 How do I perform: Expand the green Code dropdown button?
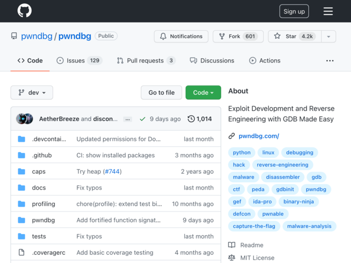pos(203,93)
